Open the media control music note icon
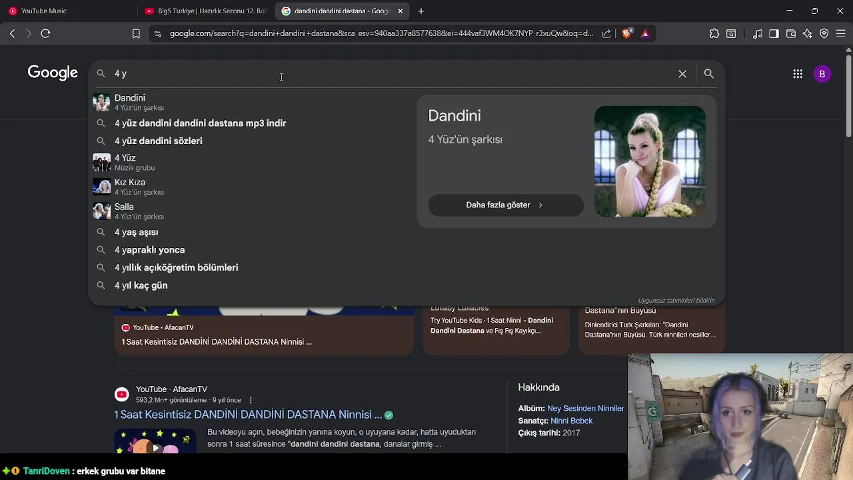The image size is (853, 480). pos(758,33)
